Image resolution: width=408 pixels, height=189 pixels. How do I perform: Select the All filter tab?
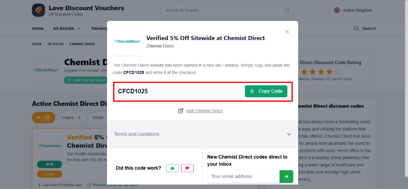[x=42, y=118]
